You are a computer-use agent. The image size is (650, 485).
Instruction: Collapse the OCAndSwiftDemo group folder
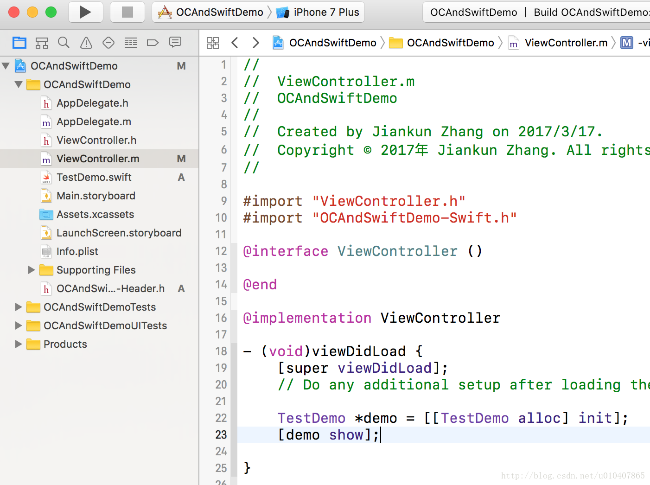tap(19, 84)
